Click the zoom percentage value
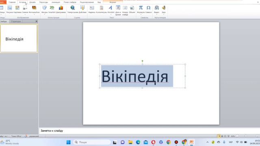This screenshot has height=146, width=260. coord(233,136)
